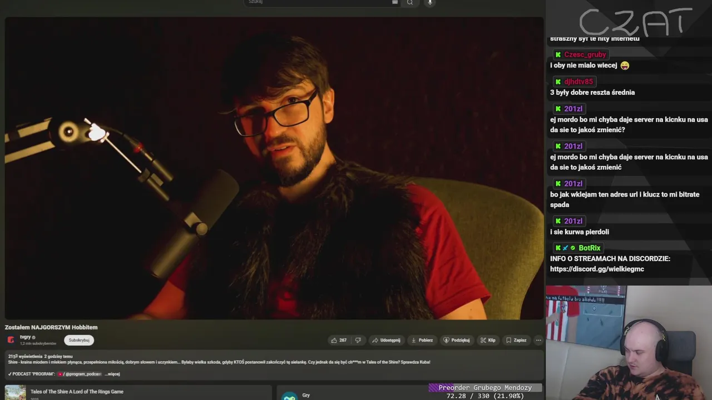This screenshot has width=712, height=400.
Task: Click the '215 wyświetlenia 2 godziny temu' text
Action: coord(40,356)
